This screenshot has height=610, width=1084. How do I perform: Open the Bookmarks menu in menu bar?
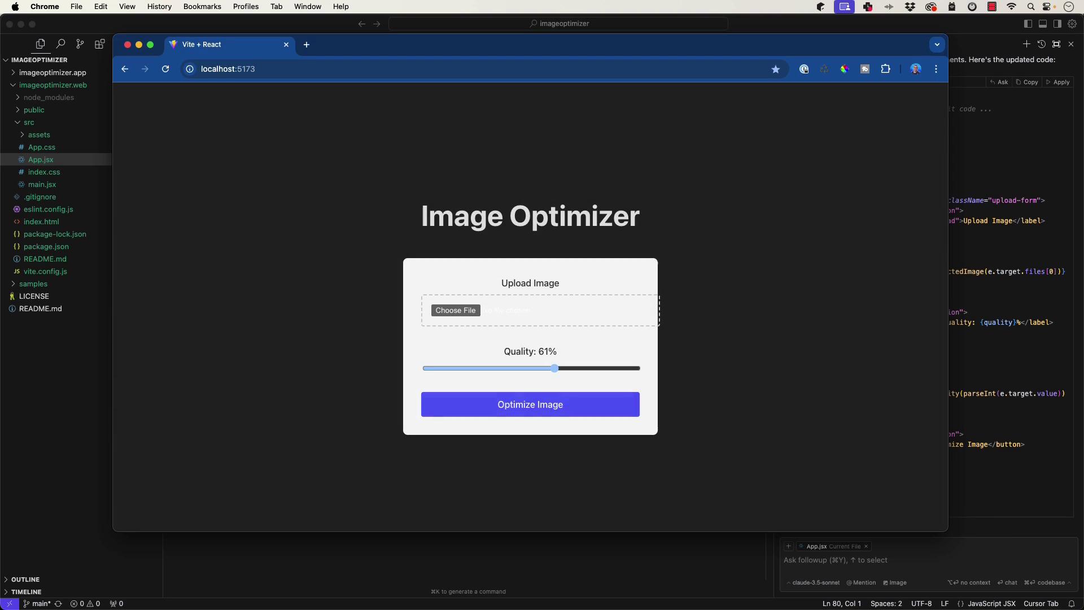click(202, 7)
